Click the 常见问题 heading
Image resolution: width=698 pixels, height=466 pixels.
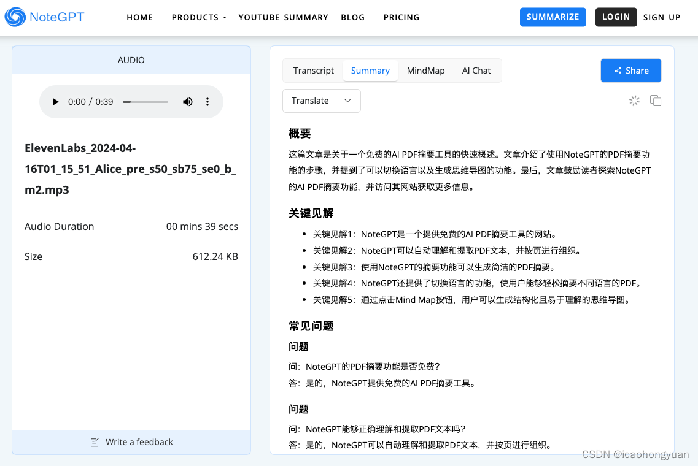(311, 326)
